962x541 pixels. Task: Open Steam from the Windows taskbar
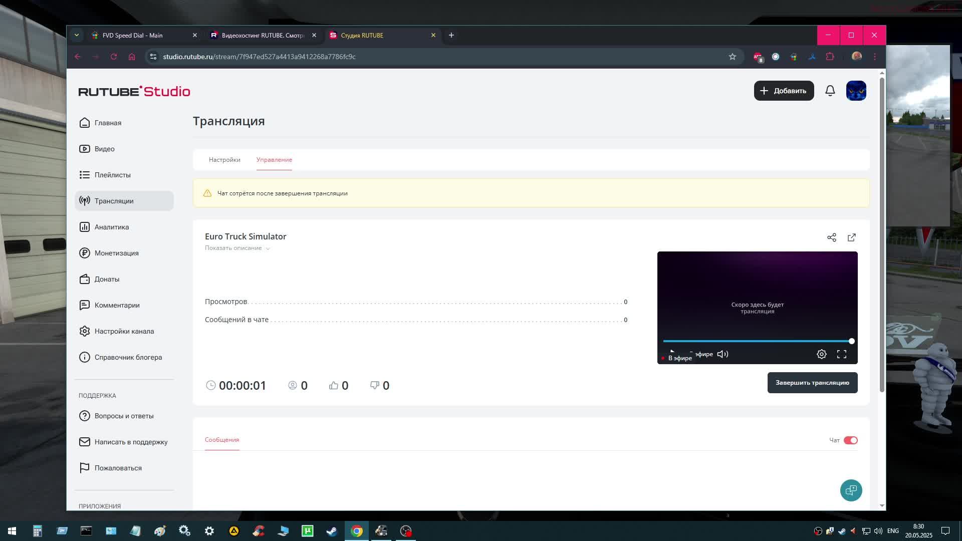coord(332,531)
